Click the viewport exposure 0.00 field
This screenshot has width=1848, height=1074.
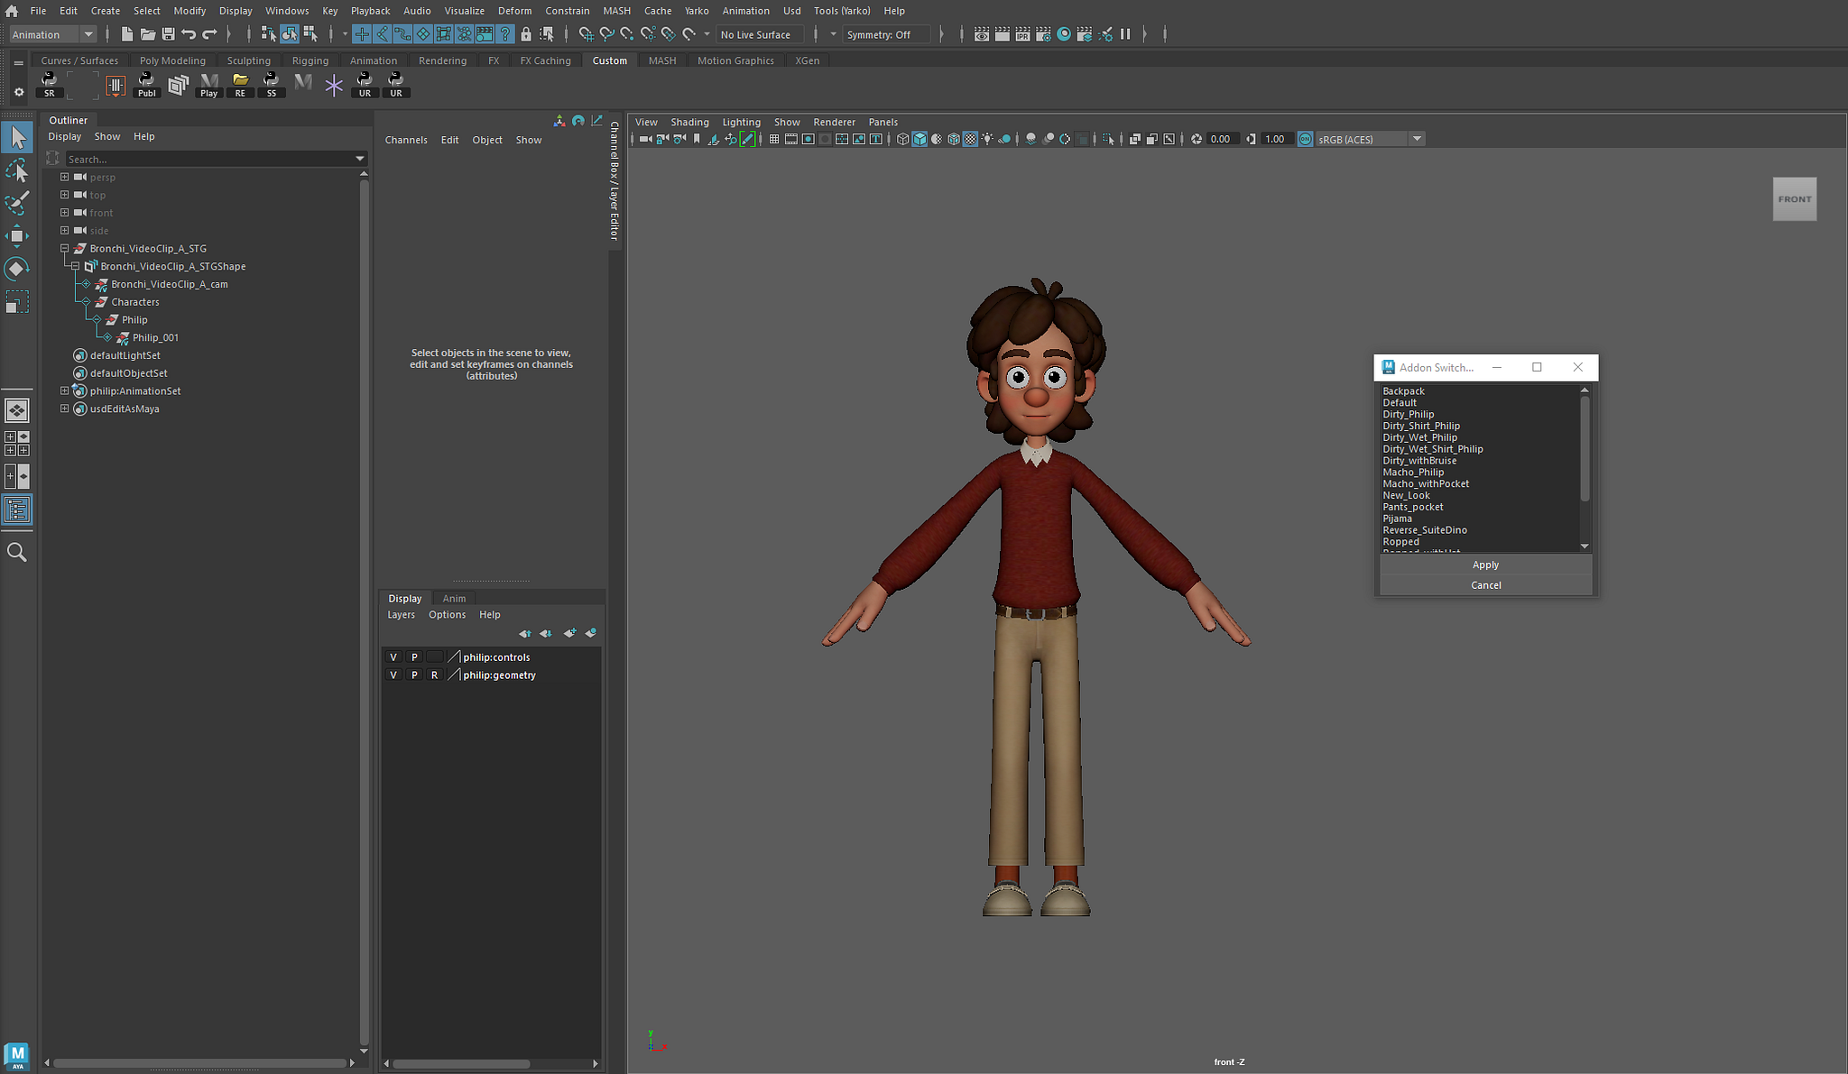point(1220,139)
